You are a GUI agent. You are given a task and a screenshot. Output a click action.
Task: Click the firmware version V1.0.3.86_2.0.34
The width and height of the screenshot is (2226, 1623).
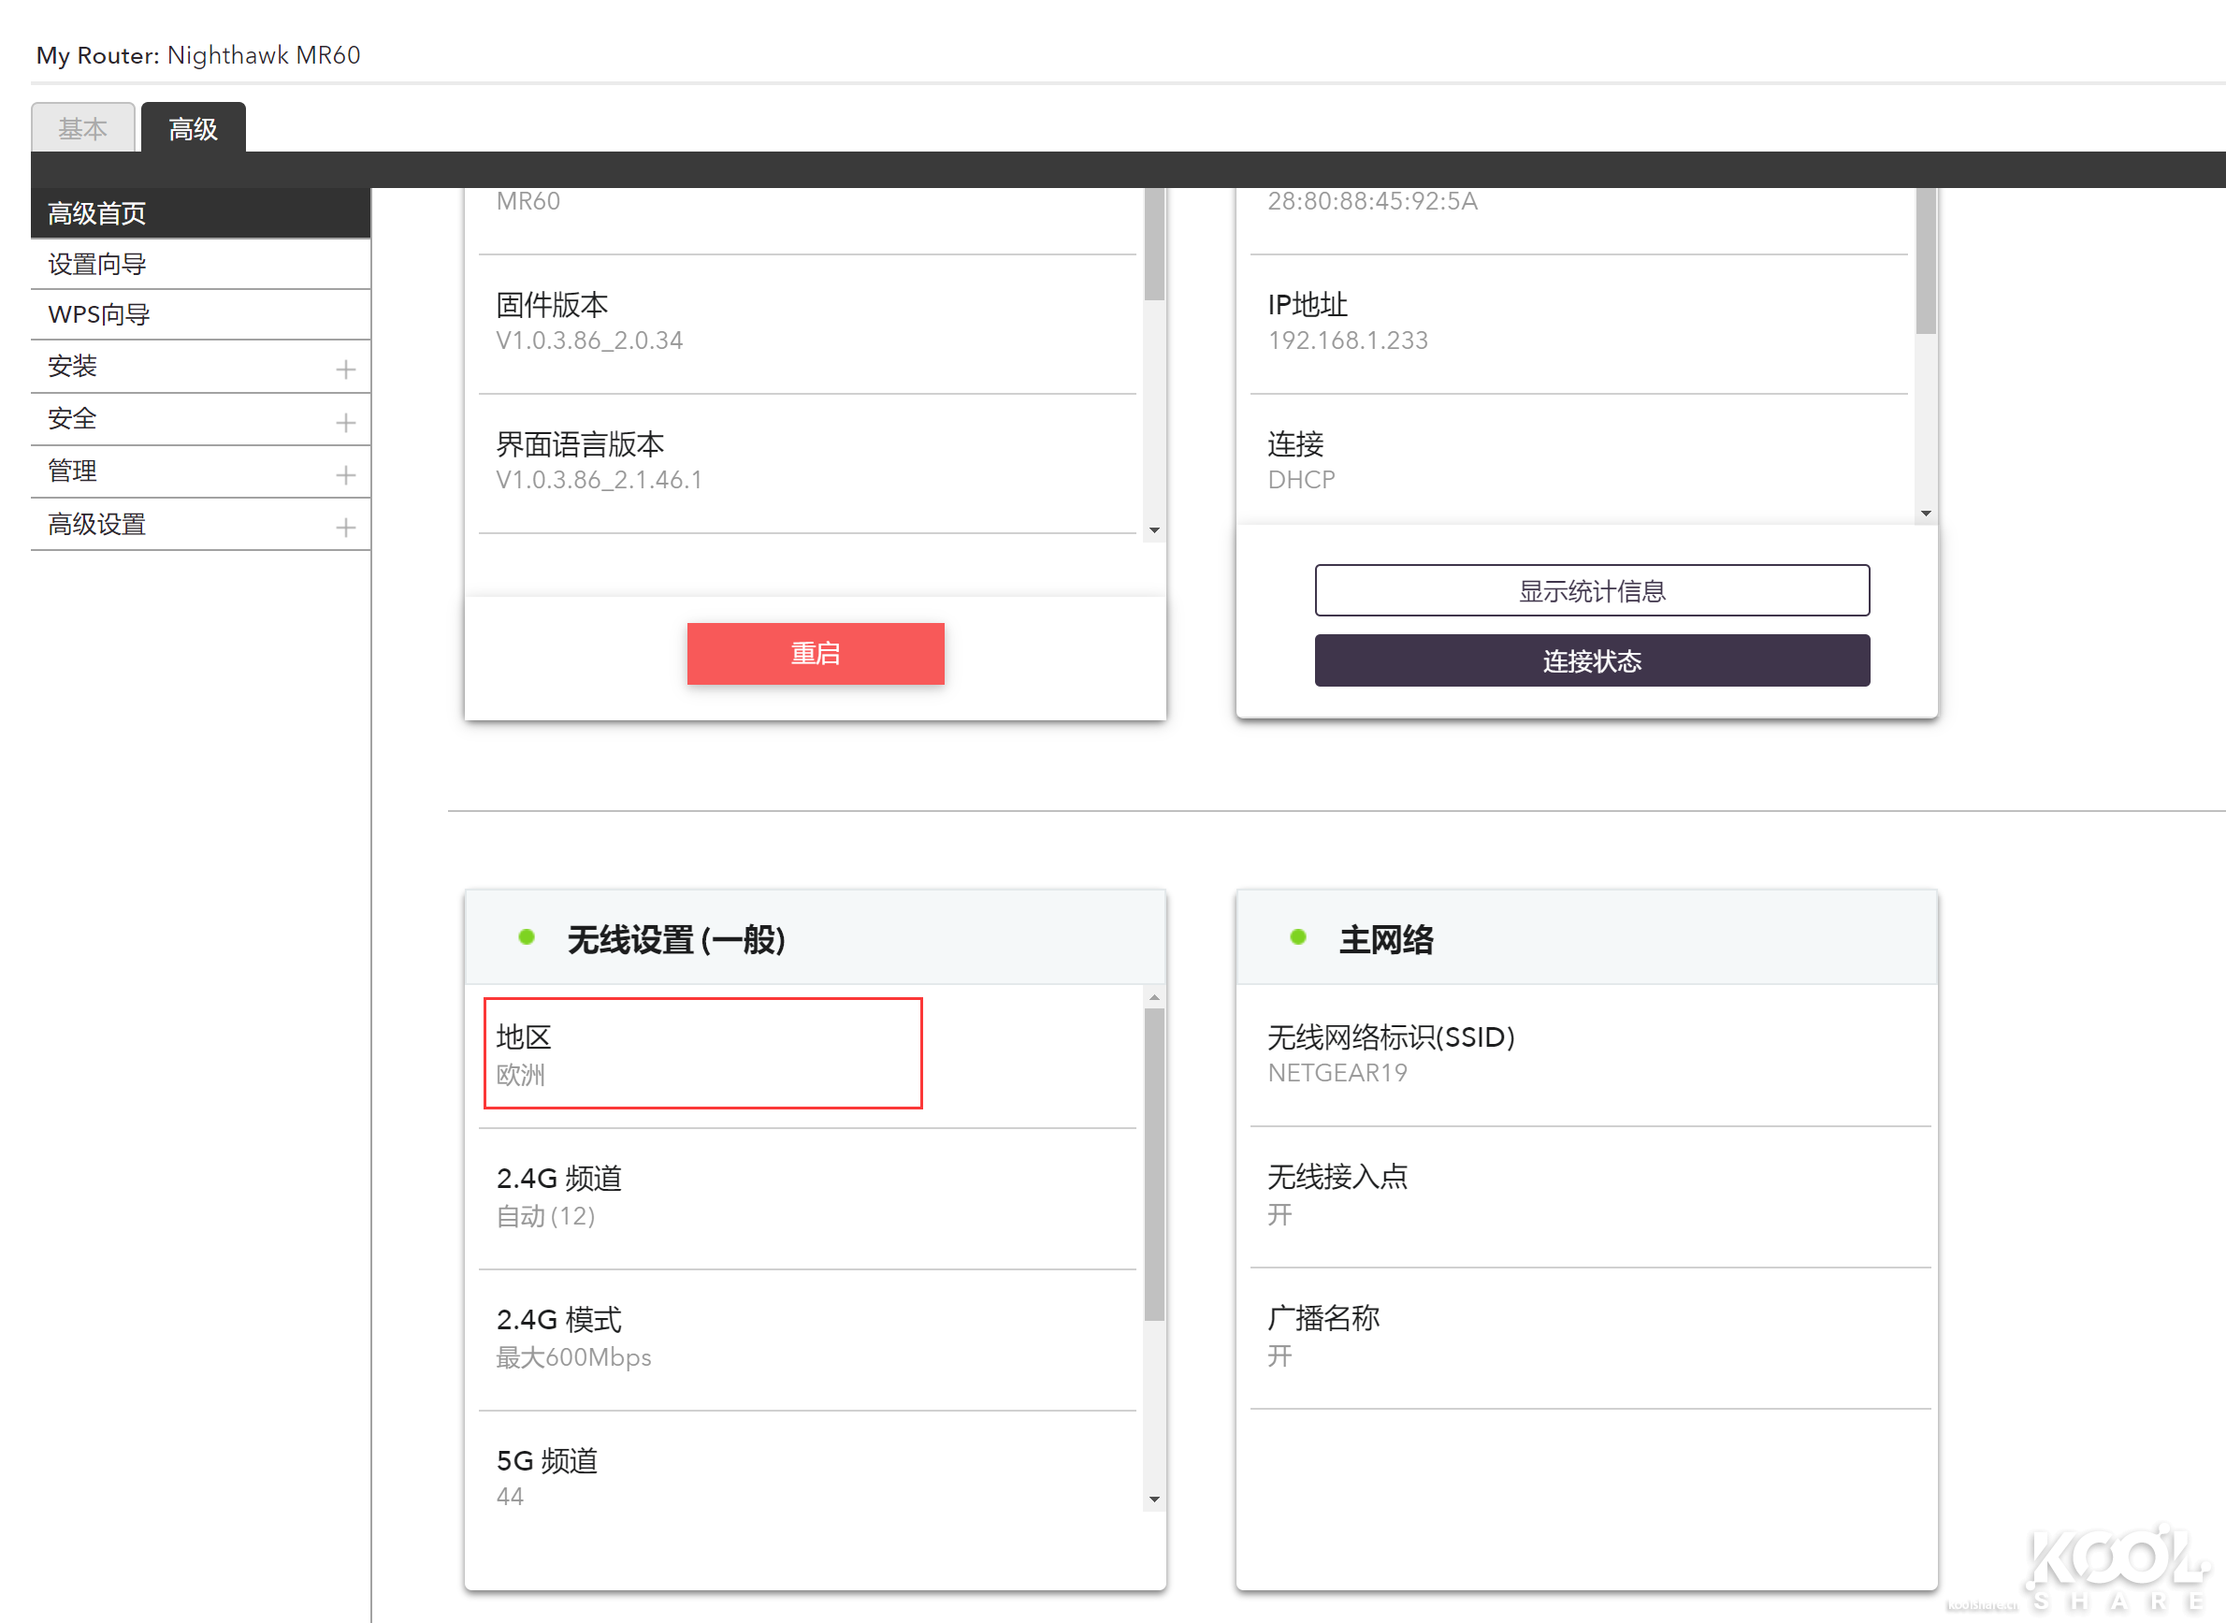coord(589,341)
